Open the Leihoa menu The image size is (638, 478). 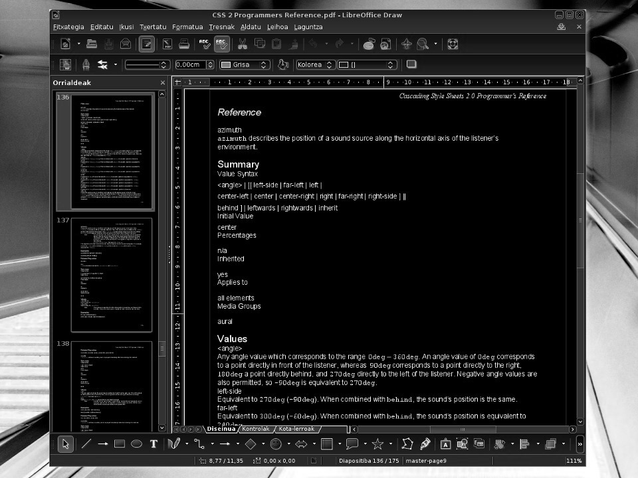coord(278,27)
